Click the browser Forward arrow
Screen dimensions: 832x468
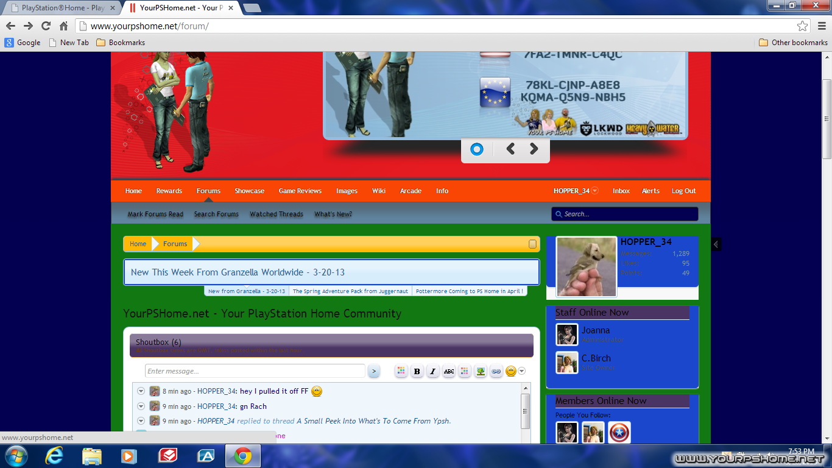[x=28, y=26]
